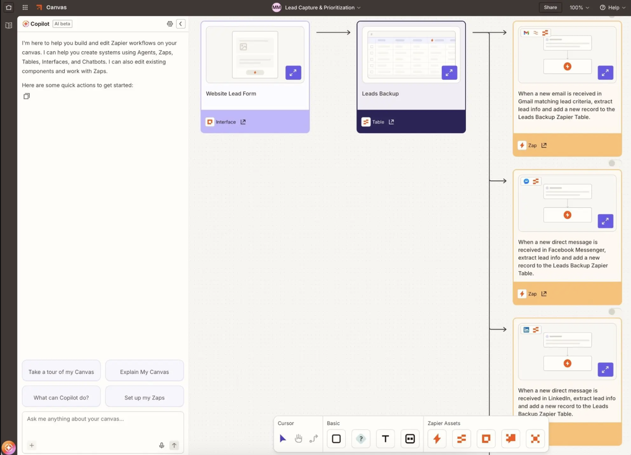Select the Interface asset tool

(486, 439)
